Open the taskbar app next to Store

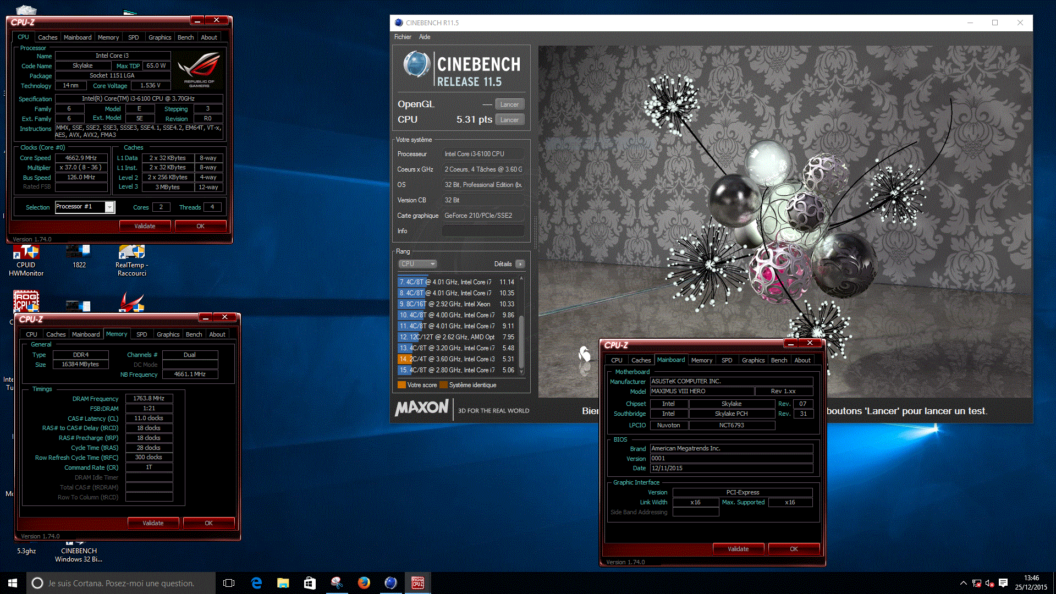pyautogui.click(x=337, y=583)
